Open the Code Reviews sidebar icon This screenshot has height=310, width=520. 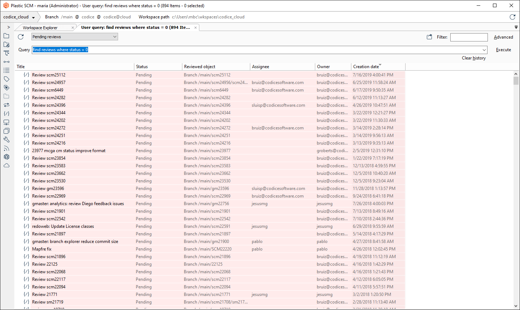coord(6,114)
